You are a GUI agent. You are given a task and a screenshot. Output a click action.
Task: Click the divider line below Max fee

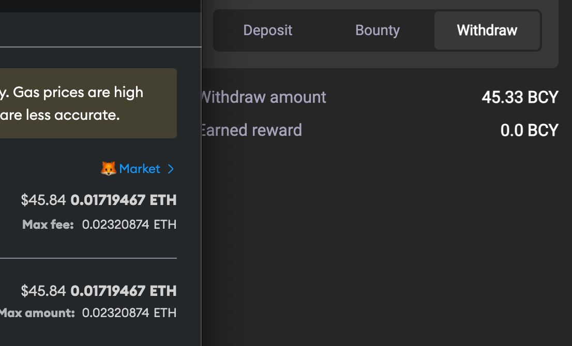click(88, 258)
